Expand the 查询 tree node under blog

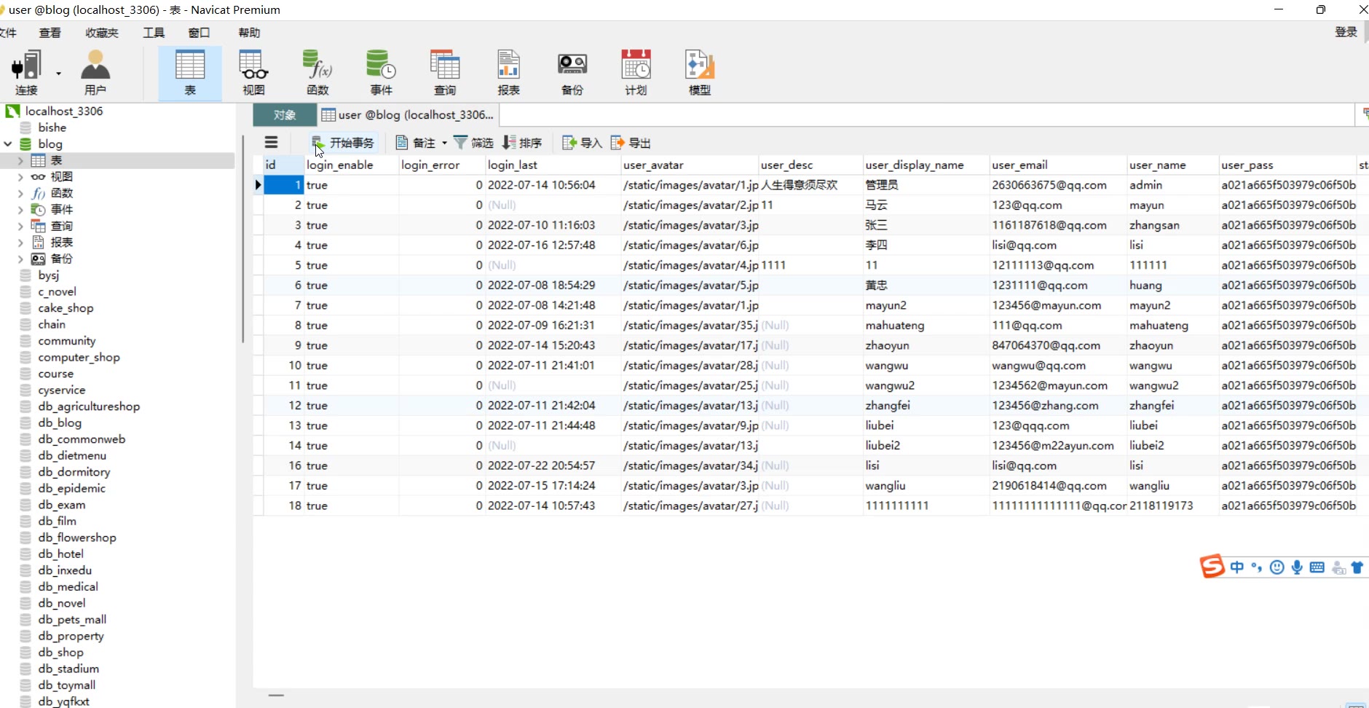(x=20, y=227)
